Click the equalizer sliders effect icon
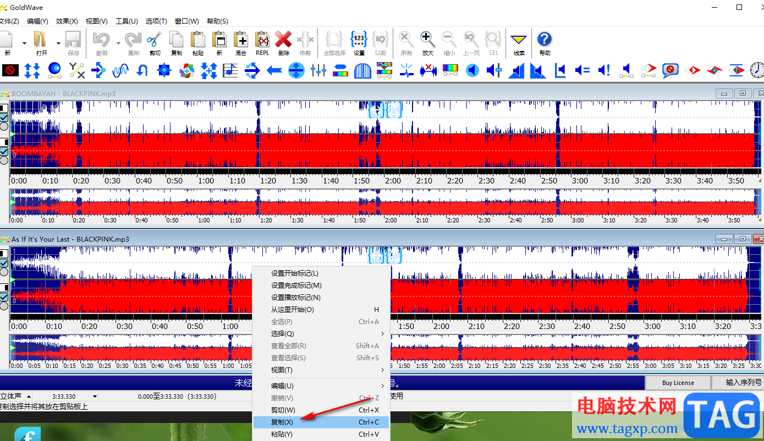The image size is (764, 441). (318, 70)
